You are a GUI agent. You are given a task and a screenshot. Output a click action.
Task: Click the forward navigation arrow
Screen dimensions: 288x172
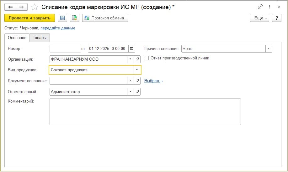[22, 7]
